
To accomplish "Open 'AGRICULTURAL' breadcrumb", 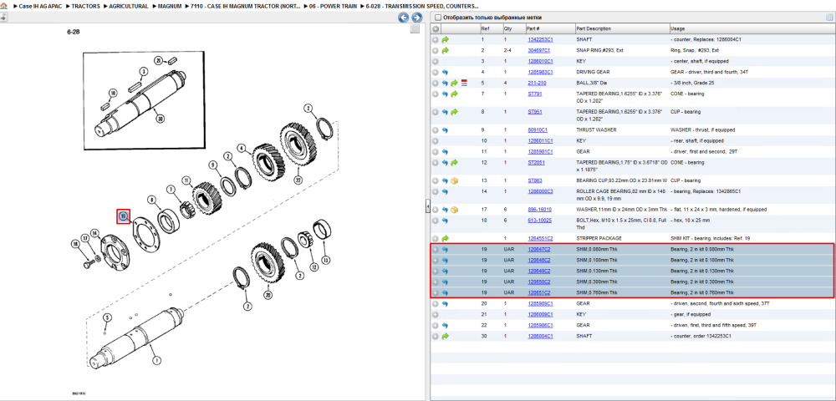I will coord(129,7).
